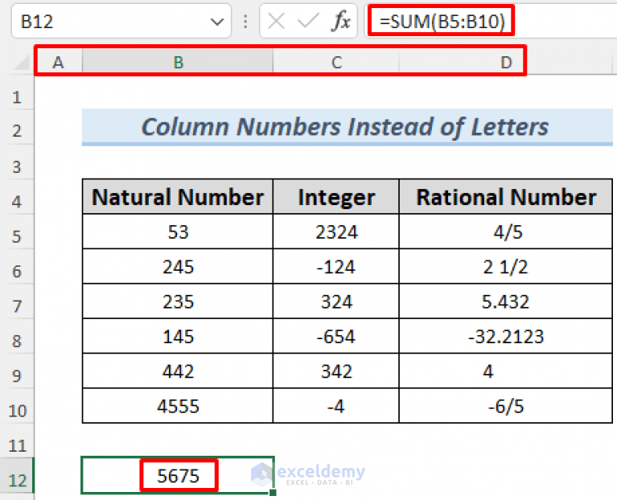Click the formula bar with =SUM(B5:B10)

point(491,21)
